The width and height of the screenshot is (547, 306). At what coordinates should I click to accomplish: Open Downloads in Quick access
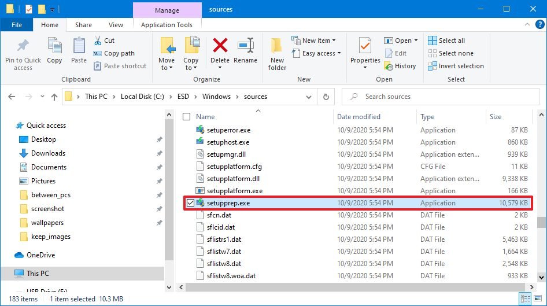tap(48, 153)
